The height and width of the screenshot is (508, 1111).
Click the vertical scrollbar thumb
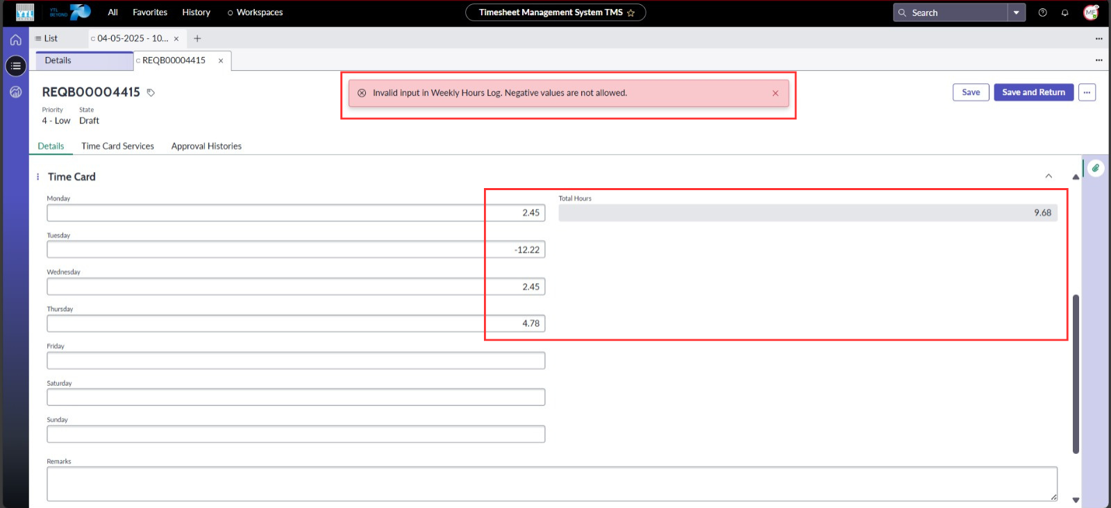click(x=1076, y=373)
